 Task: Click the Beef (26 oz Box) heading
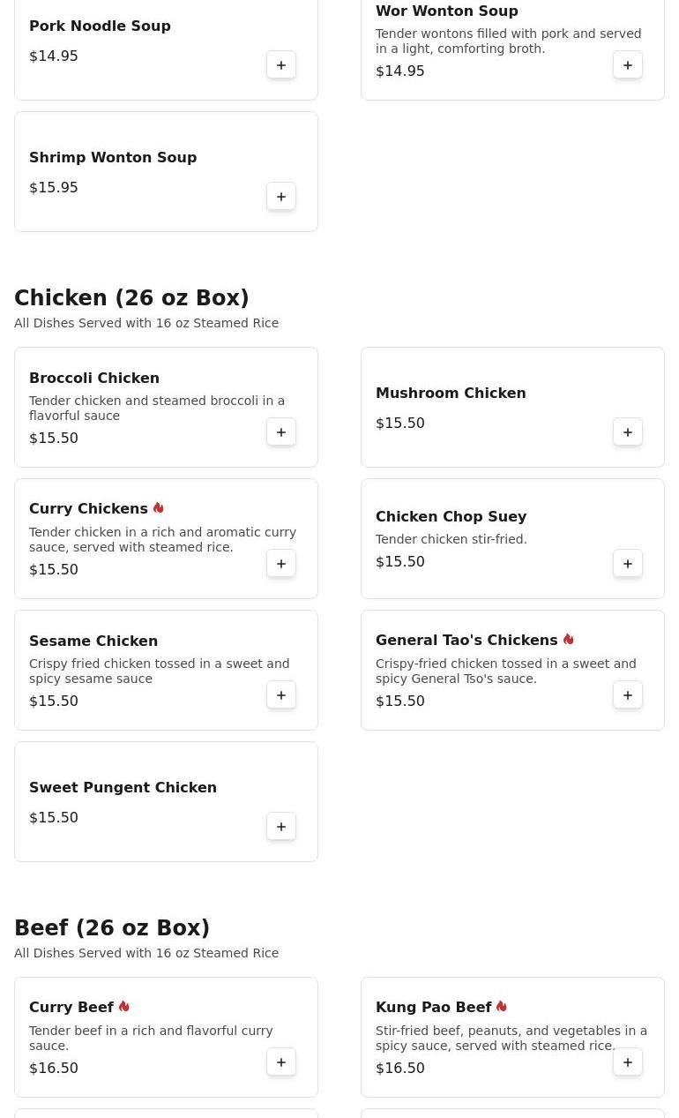point(112,928)
